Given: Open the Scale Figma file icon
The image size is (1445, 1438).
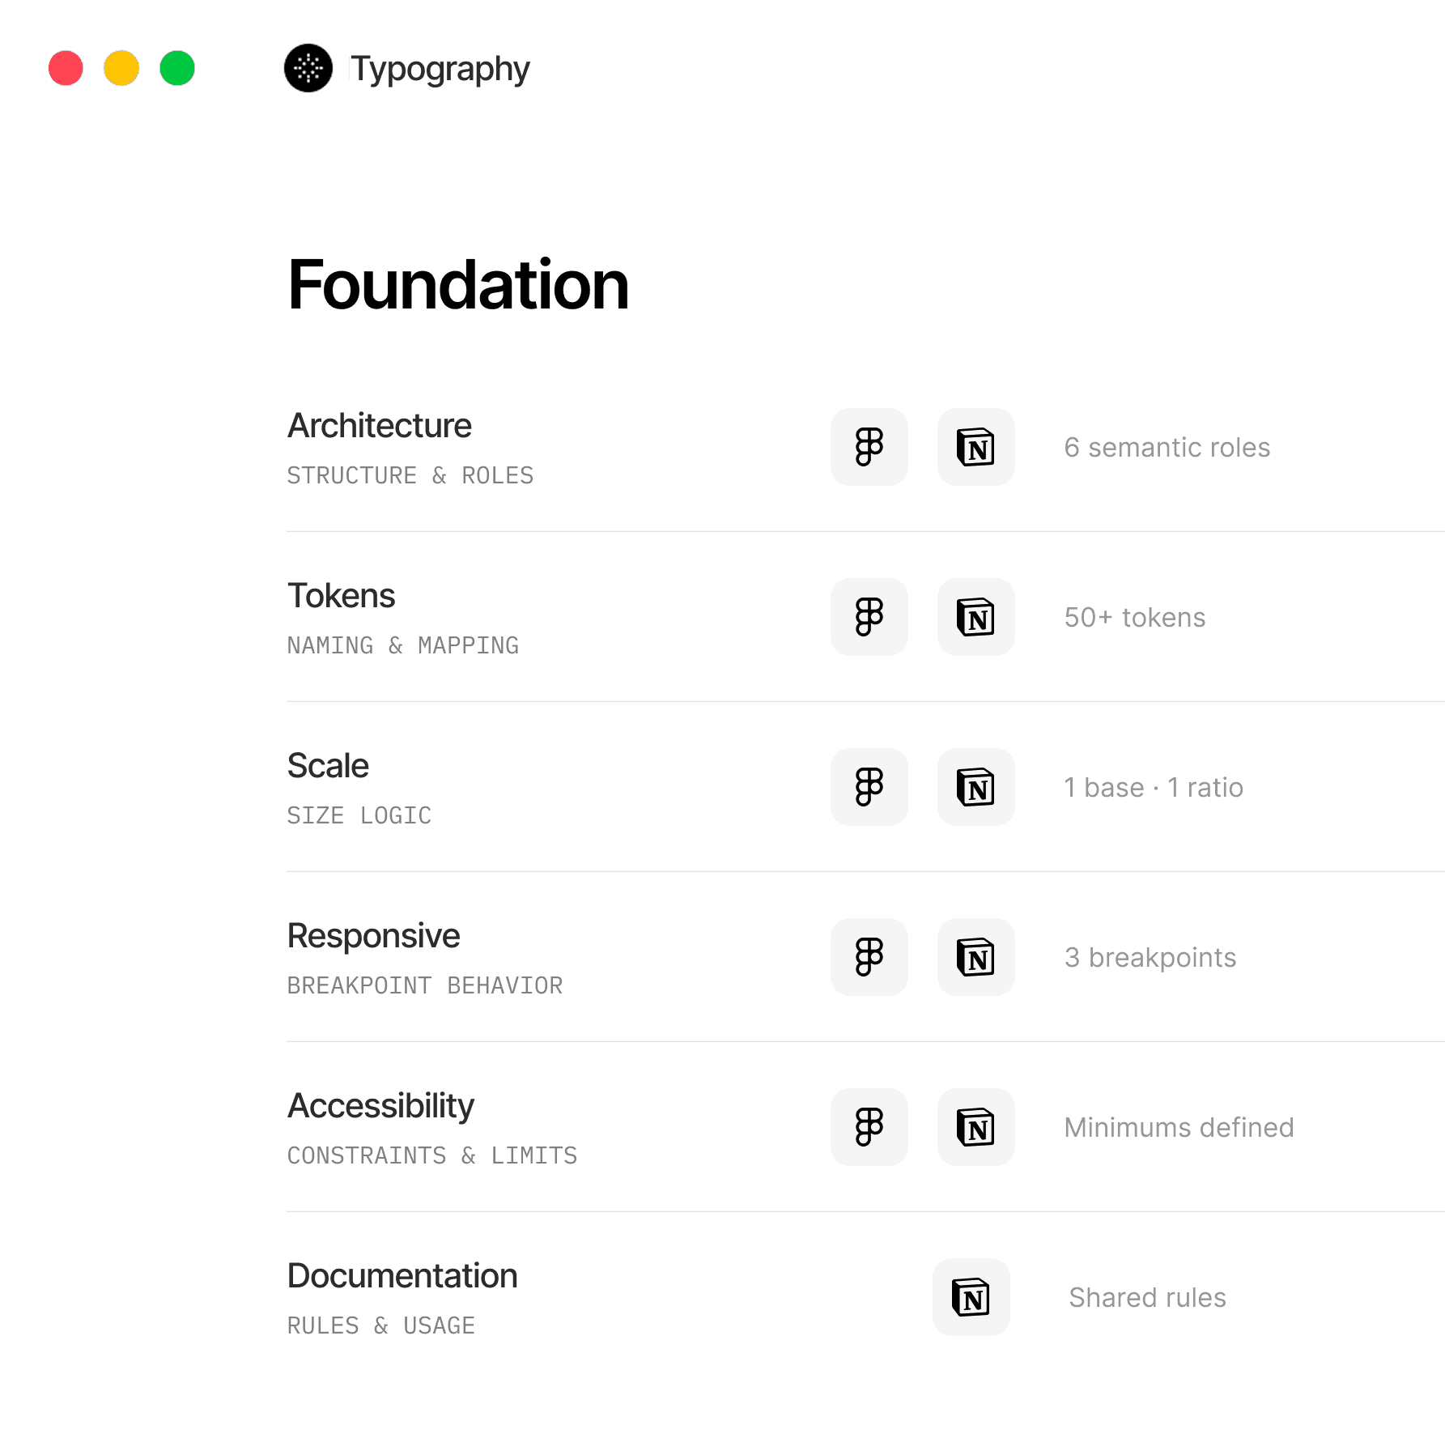Looking at the screenshot, I should 869,787.
